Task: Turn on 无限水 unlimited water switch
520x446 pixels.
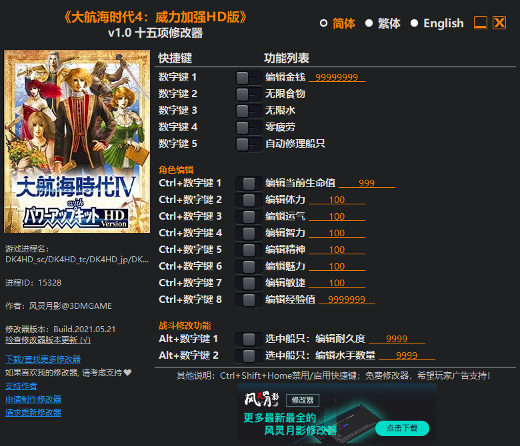Action: (249, 111)
